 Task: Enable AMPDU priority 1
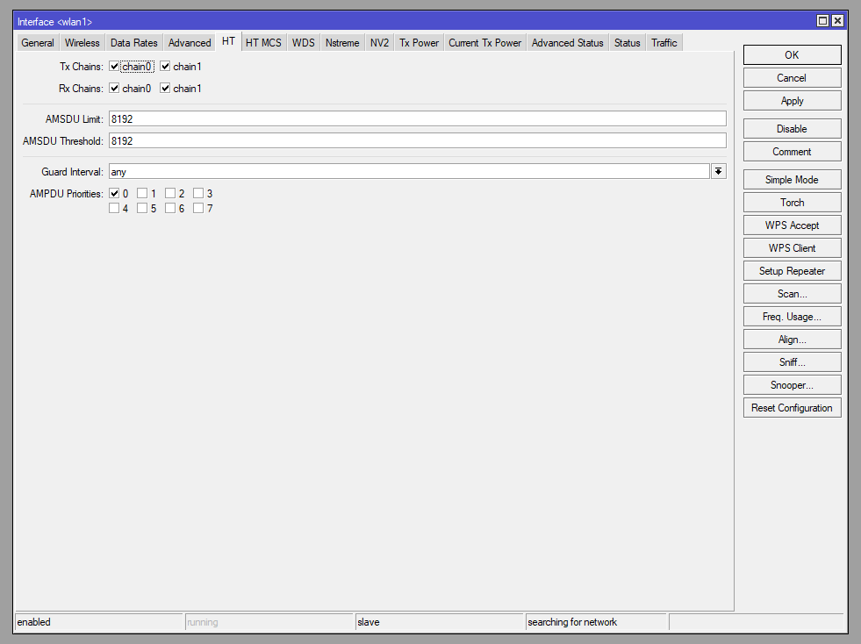click(142, 193)
